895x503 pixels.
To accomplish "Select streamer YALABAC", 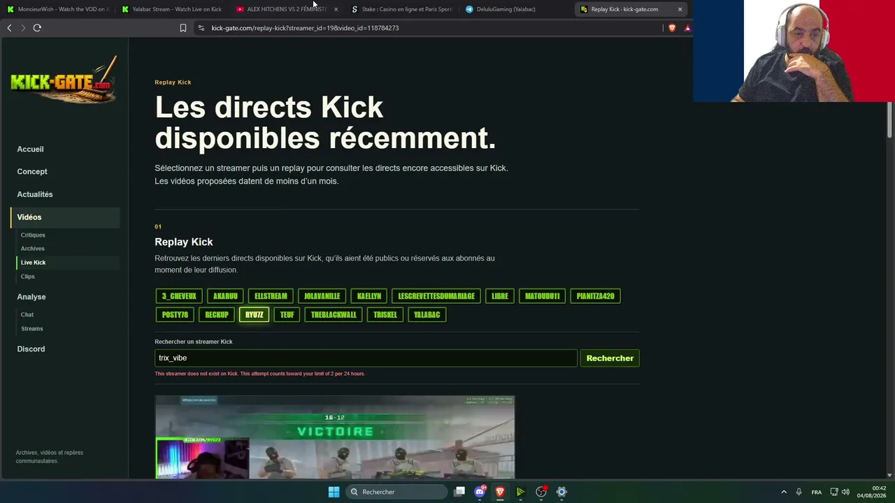I will [427, 315].
